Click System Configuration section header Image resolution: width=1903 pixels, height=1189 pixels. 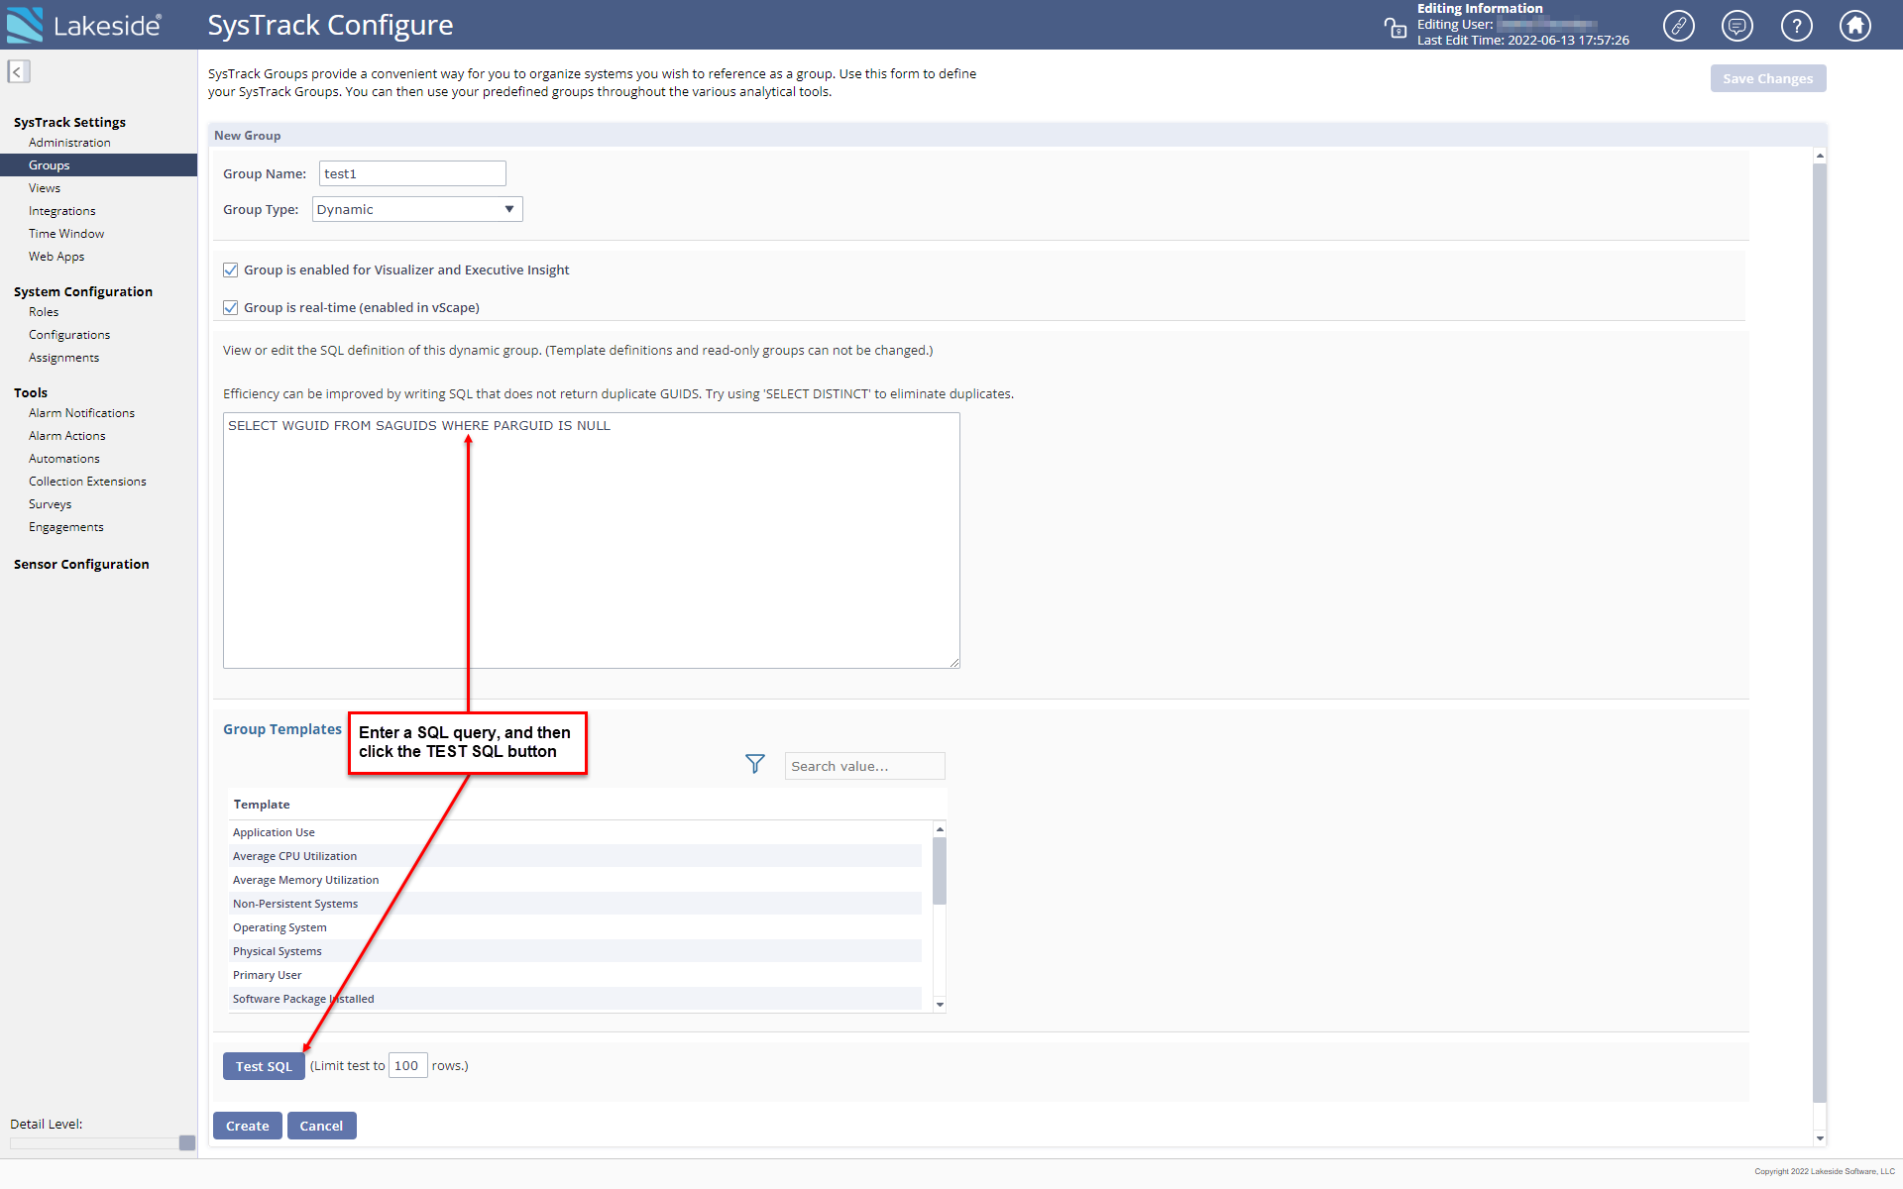coord(83,291)
